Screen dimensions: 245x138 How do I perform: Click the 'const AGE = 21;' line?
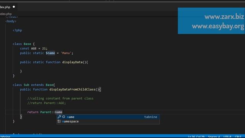coord(34,49)
